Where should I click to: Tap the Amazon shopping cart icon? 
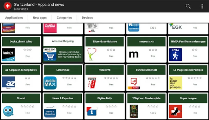click(50, 54)
